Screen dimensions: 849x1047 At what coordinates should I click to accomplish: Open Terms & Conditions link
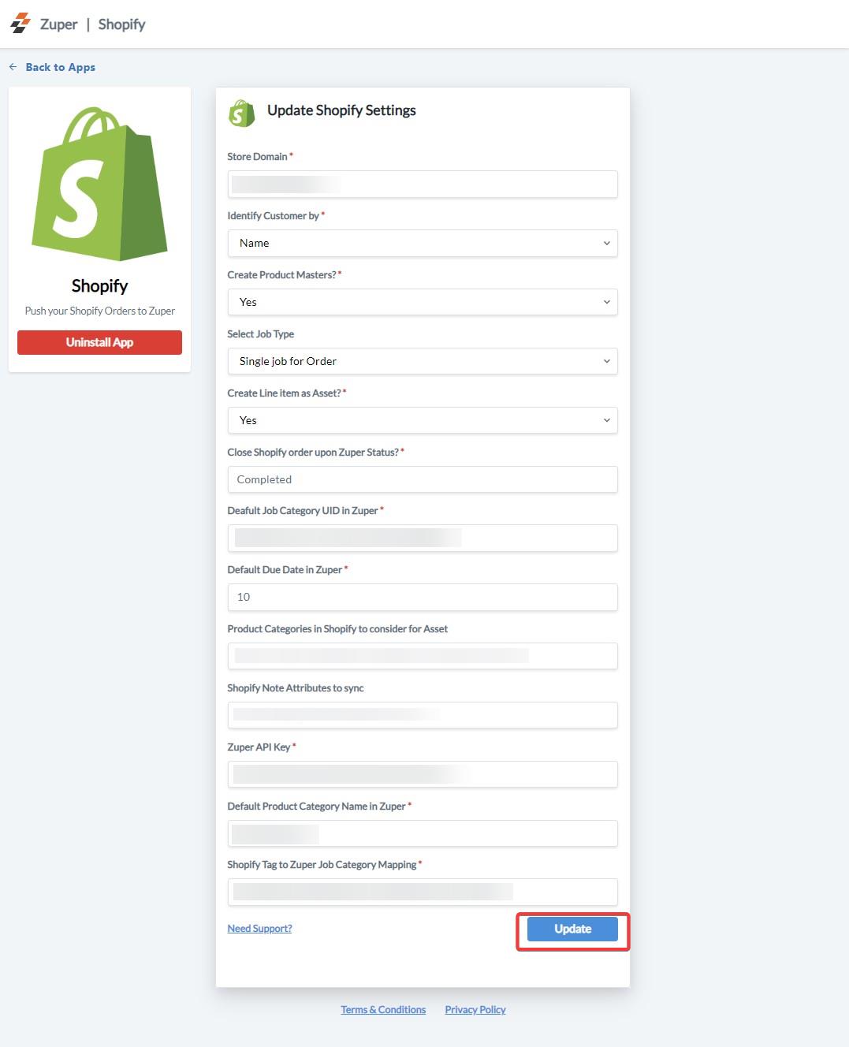383,1010
